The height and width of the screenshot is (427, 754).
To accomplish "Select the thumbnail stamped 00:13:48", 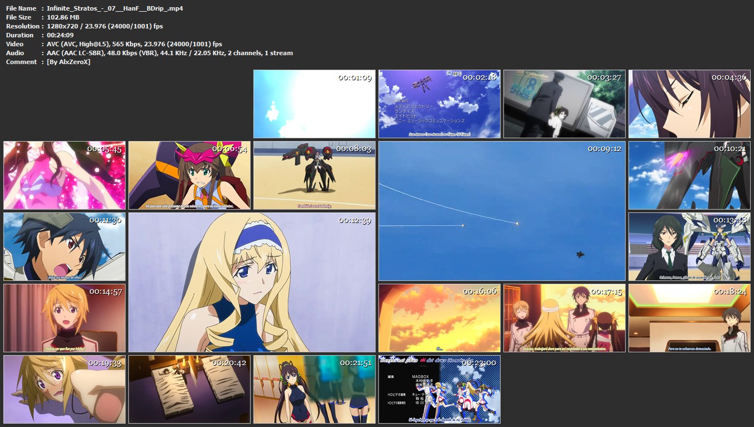I will (689, 246).
